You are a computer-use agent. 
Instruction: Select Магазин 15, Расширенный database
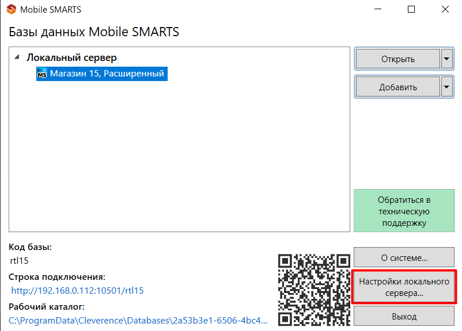click(x=102, y=74)
